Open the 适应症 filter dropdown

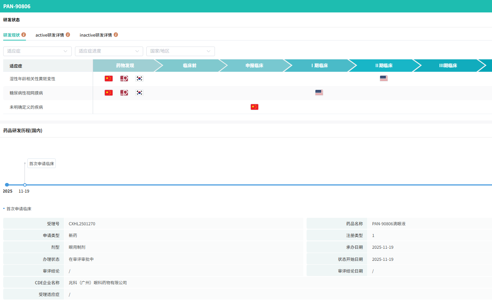click(x=37, y=51)
